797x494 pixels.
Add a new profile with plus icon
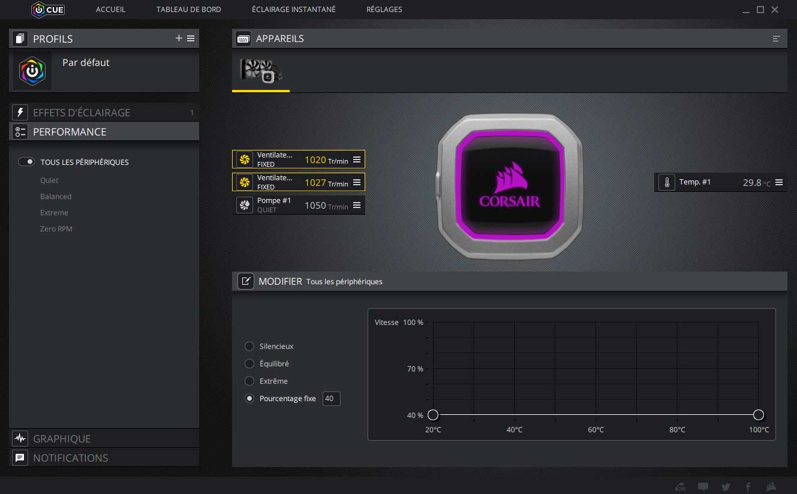[179, 38]
